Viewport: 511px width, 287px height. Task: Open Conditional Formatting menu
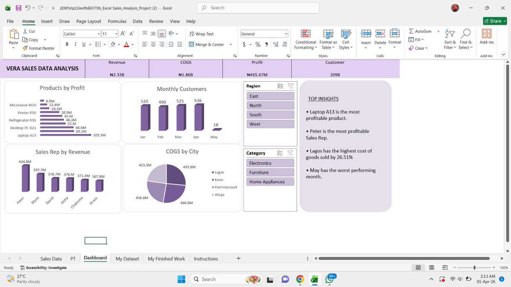pos(305,40)
